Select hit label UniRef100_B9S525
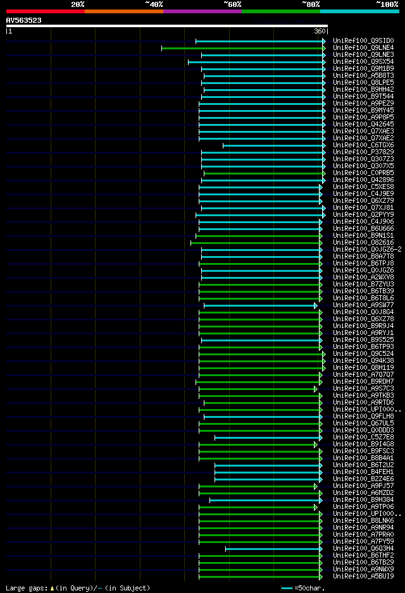The image size is (405, 593). coord(363,339)
